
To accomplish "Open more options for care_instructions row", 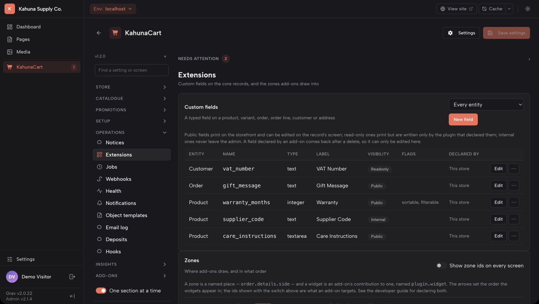I will coord(514,236).
